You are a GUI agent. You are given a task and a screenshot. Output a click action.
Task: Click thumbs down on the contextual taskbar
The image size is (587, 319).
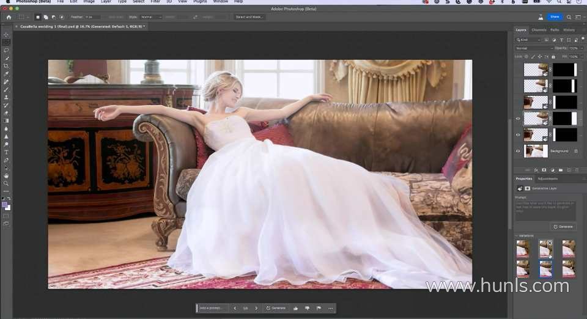tap(307, 308)
